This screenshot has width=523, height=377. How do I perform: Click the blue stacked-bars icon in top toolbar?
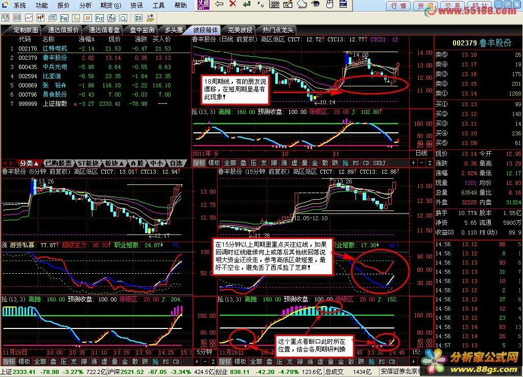[x=343, y=4]
